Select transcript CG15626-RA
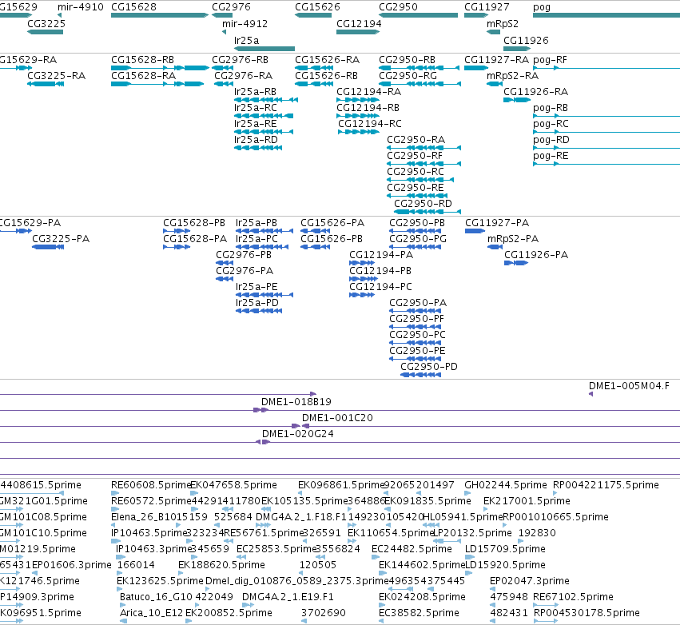 point(328,60)
